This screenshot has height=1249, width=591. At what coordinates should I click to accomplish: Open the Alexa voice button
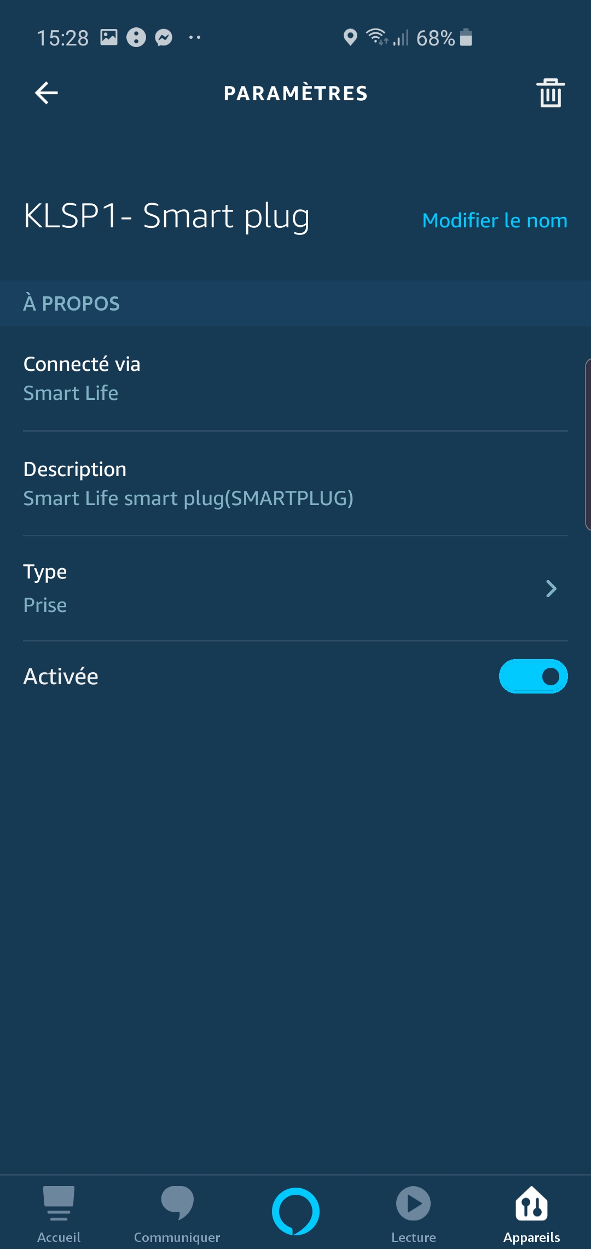(296, 1211)
